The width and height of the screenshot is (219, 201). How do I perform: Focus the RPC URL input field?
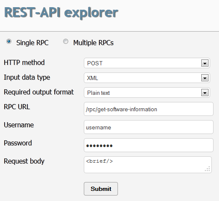click(x=149, y=109)
